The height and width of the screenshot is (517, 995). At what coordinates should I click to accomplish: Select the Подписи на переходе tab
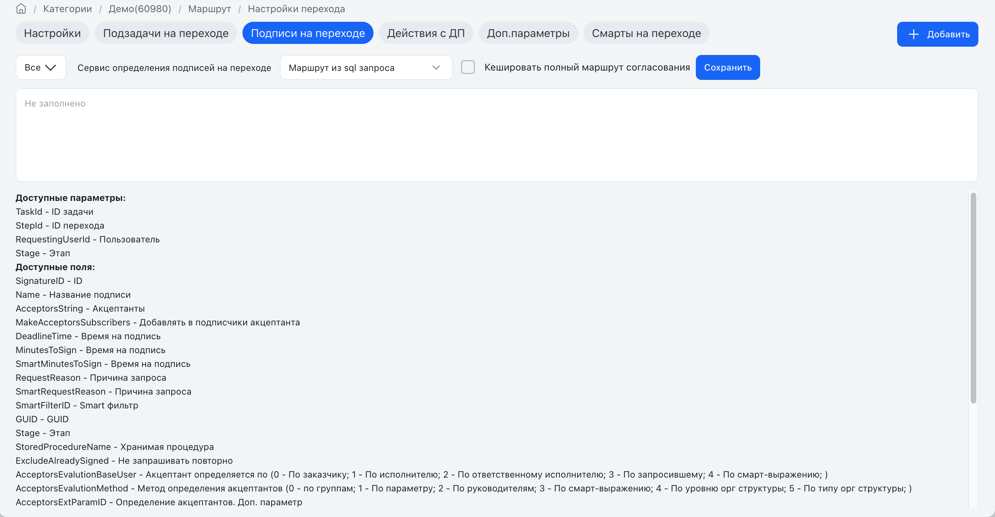tap(308, 33)
